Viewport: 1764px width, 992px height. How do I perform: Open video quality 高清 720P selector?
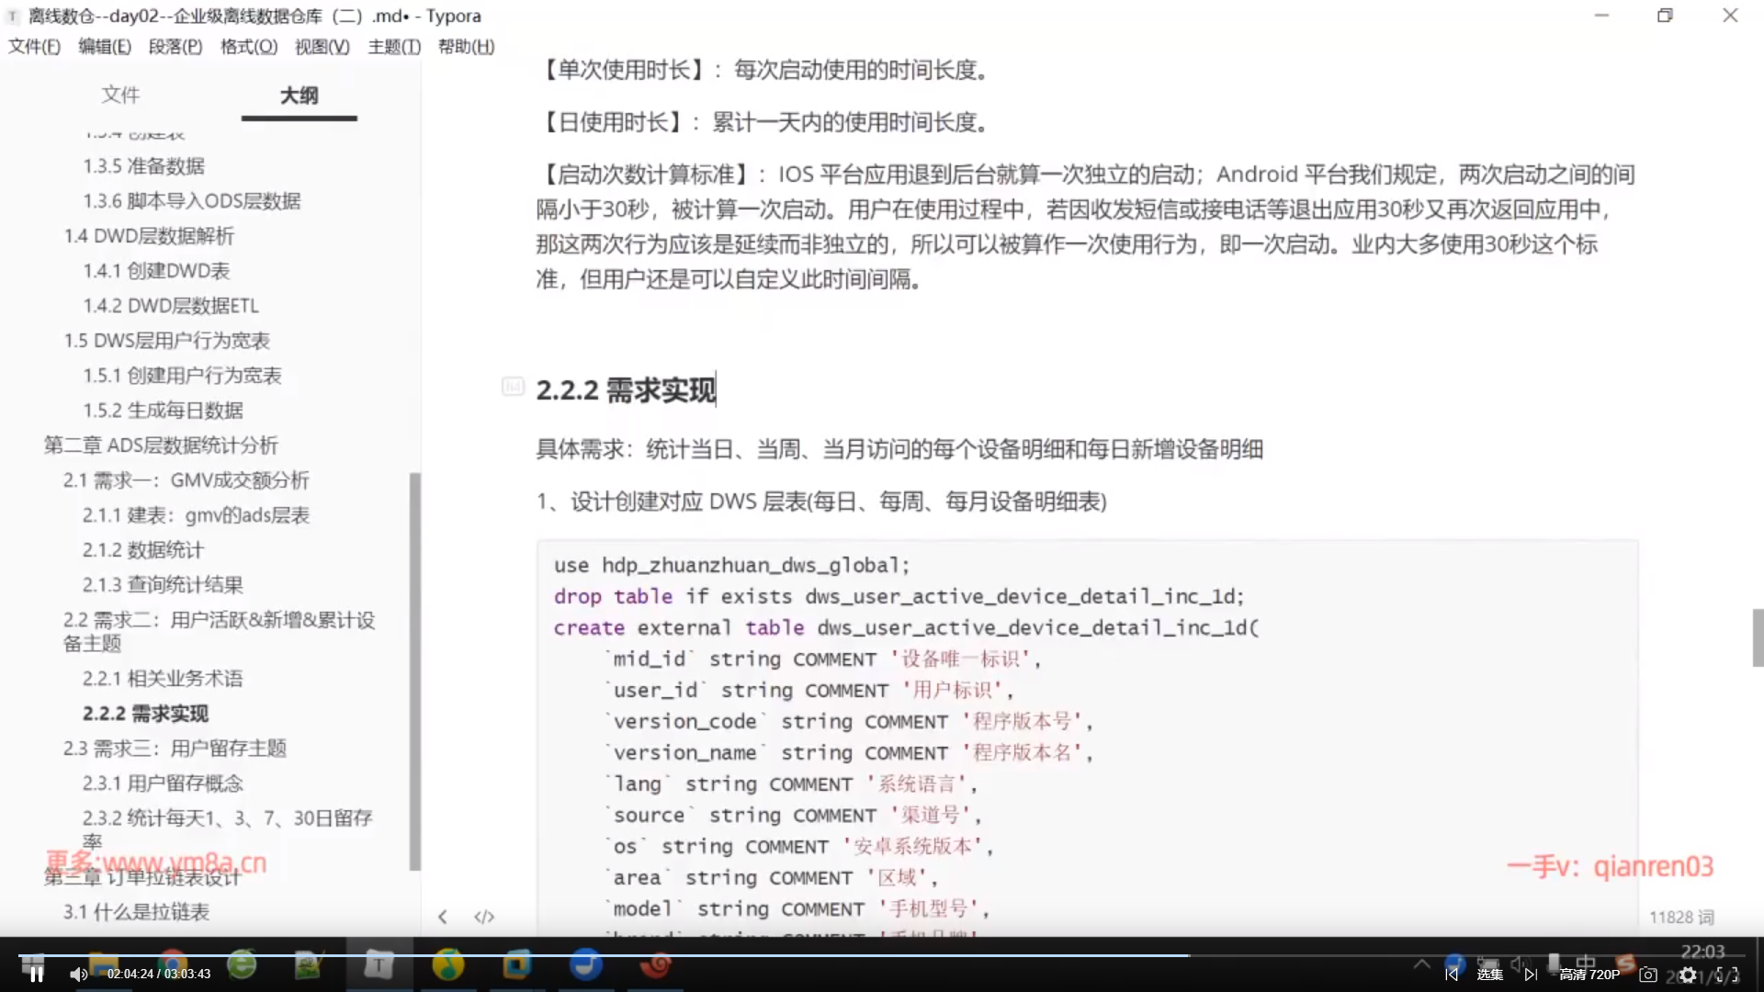pos(1589,975)
